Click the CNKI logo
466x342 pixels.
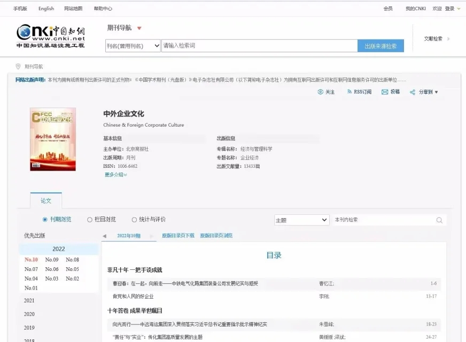pyautogui.click(x=50, y=36)
